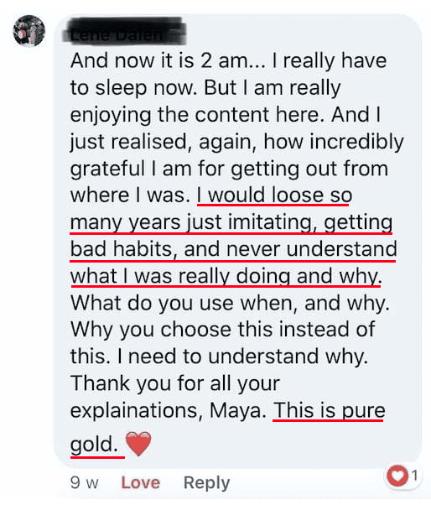Click the line starting "And now it is 2 am"
431x505 pixels.
click(x=229, y=60)
